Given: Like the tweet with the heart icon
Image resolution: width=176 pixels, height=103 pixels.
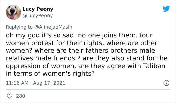Looking at the screenshot, I should click(x=10, y=96).
